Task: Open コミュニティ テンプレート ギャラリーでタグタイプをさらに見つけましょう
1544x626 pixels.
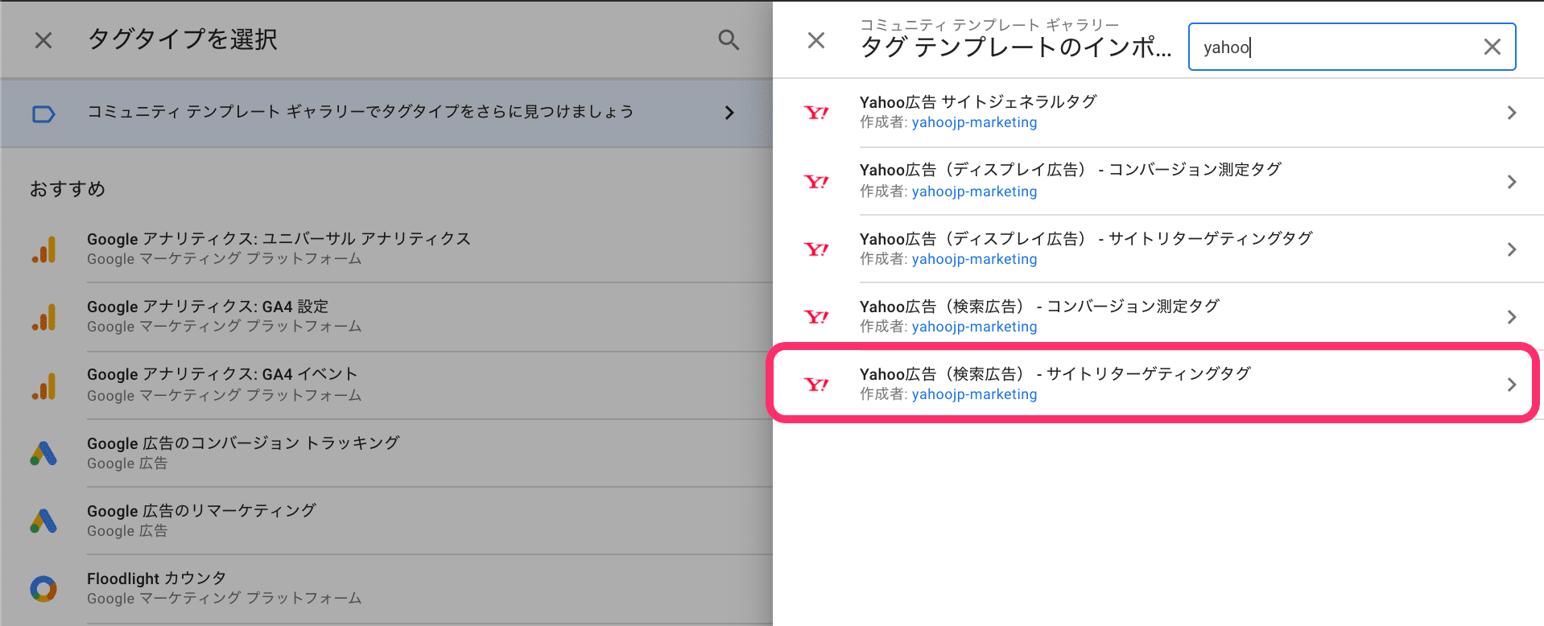Action: click(386, 113)
